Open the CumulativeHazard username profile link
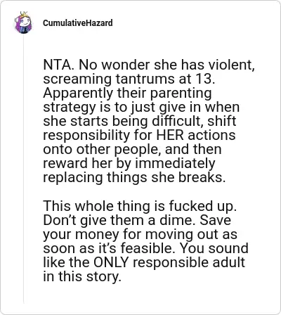Screen dimensions: 281x315 [78, 23]
